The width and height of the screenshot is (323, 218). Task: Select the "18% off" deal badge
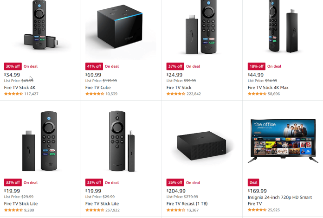click(x=256, y=66)
